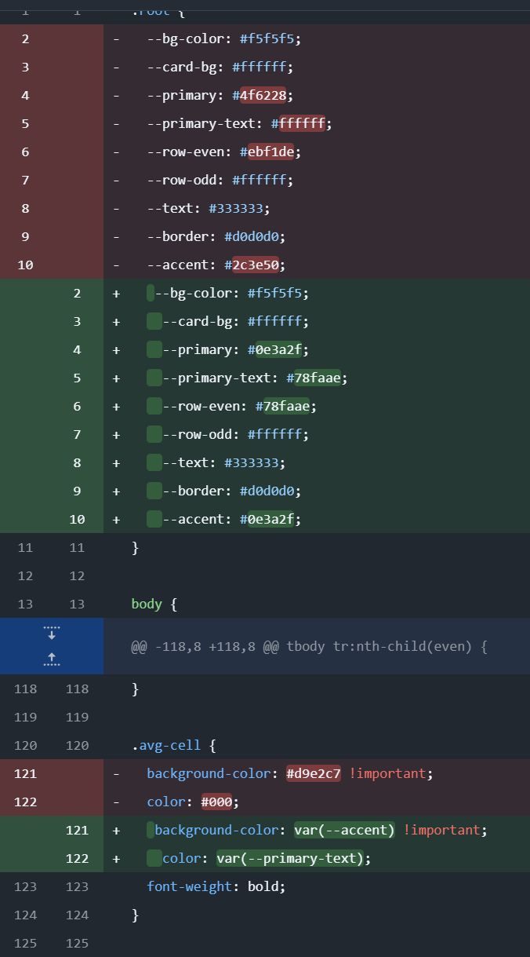Click the added var(--primary-text) value

(x=290, y=858)
